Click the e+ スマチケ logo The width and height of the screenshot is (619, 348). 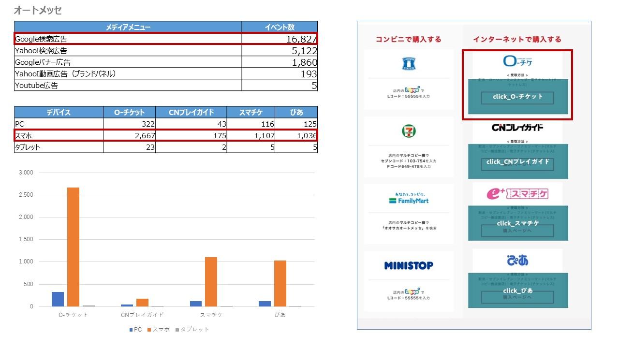[x=517, y=194]
